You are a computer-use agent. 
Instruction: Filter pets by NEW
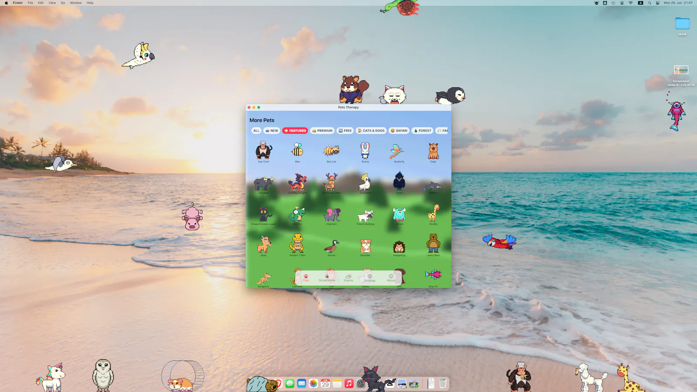click(272, 131)
